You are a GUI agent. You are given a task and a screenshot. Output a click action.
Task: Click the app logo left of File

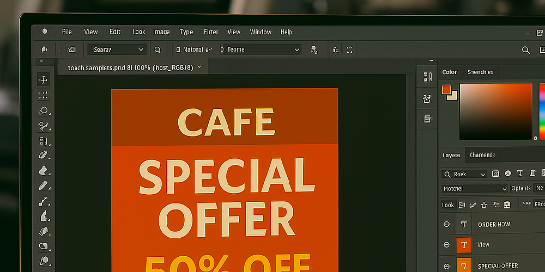click(x=45, y=32)
